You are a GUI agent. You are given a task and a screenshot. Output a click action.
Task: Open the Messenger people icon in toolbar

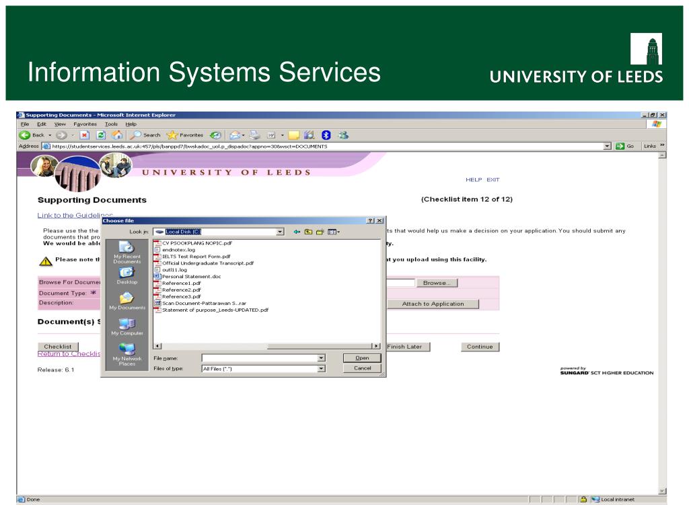[343, 135]
